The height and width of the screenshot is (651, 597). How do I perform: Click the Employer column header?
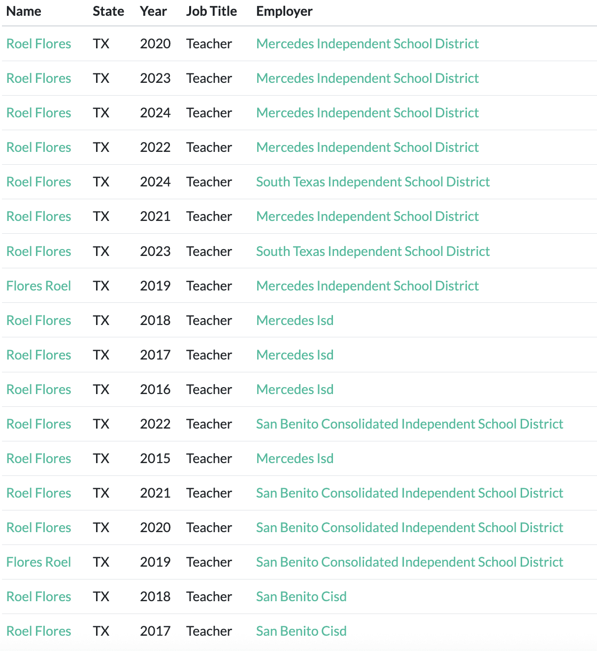pyautogui.click(x=284, y=11)
